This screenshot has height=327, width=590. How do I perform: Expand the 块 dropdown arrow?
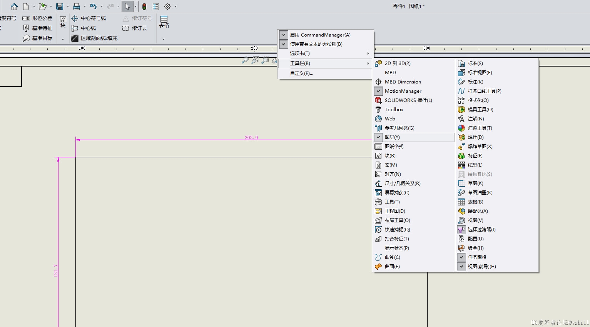pyautogui.click(x=63, y=39)
